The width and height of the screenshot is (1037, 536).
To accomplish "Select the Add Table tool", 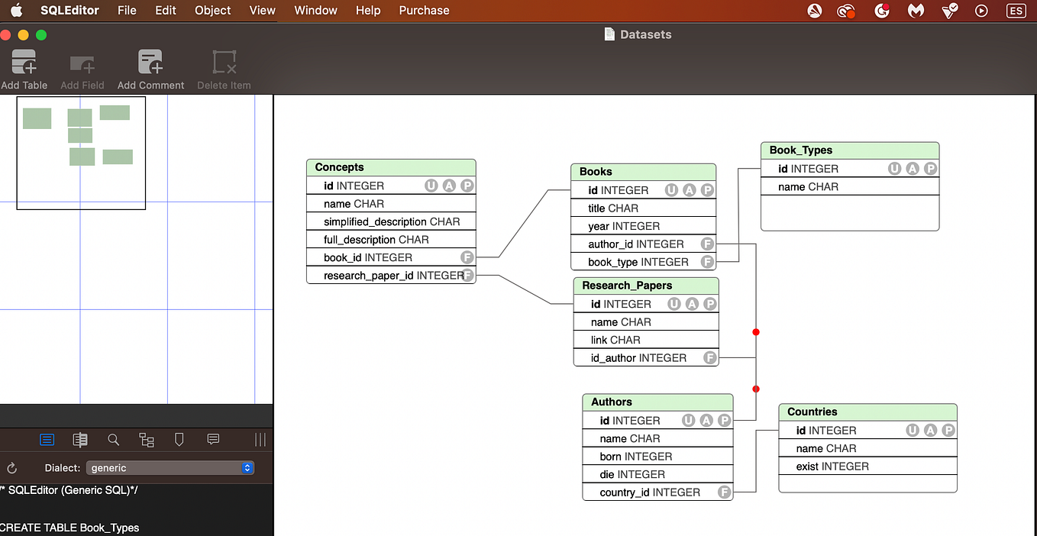I will [x=23, y=63].
